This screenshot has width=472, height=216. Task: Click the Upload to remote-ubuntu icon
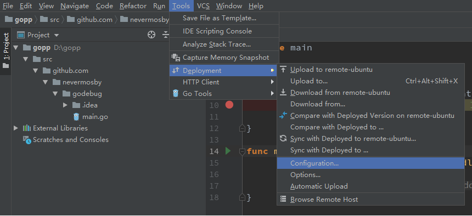(283, 70)
